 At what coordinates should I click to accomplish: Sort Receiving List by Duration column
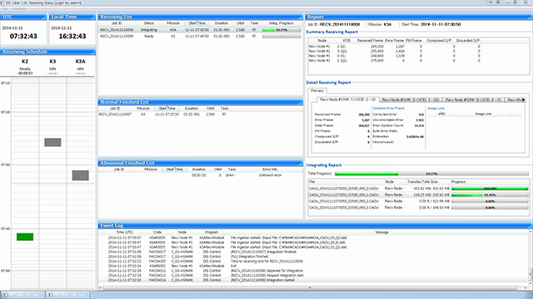coord(222,23)
